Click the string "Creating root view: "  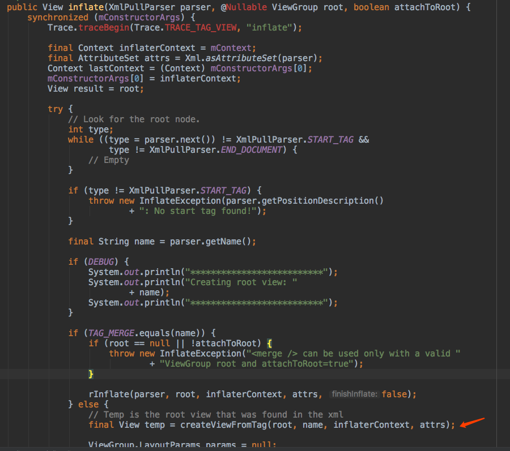pyautogui.click(x=241, y=282)
